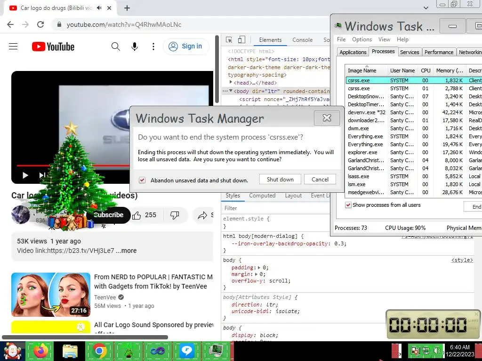Open the channel avatar under the video
Viewport: 482px width, 361px height.
tap(21, 214)
